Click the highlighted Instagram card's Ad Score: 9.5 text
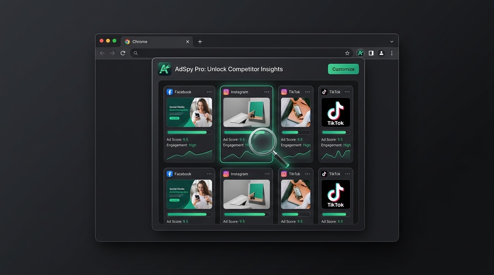 (234, 140)
